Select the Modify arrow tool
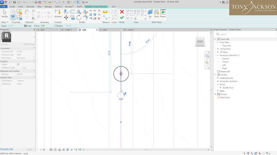Screen dimensions: 277x155 (5, 13)
